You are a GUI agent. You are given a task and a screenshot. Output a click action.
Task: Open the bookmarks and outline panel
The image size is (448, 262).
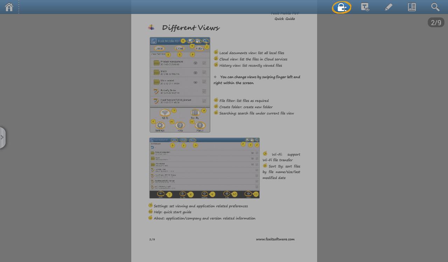(412, 7)
